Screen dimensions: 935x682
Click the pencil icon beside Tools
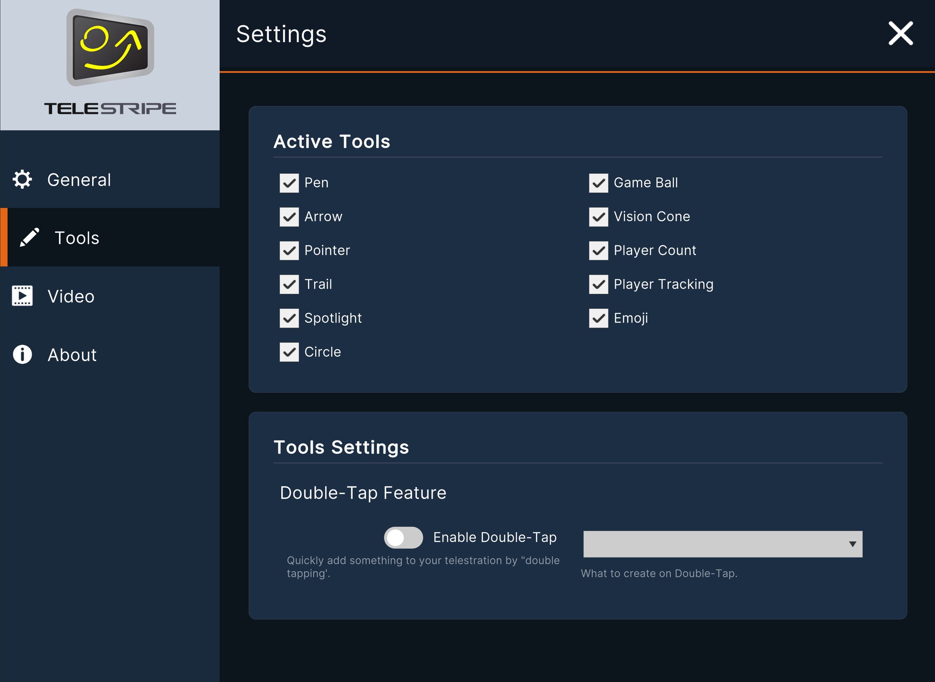coord(29,237)
